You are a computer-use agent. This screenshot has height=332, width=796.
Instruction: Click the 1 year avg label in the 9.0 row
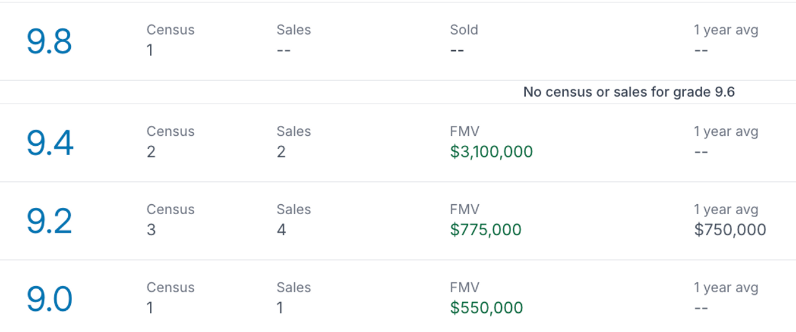click(x=726, y=288)
